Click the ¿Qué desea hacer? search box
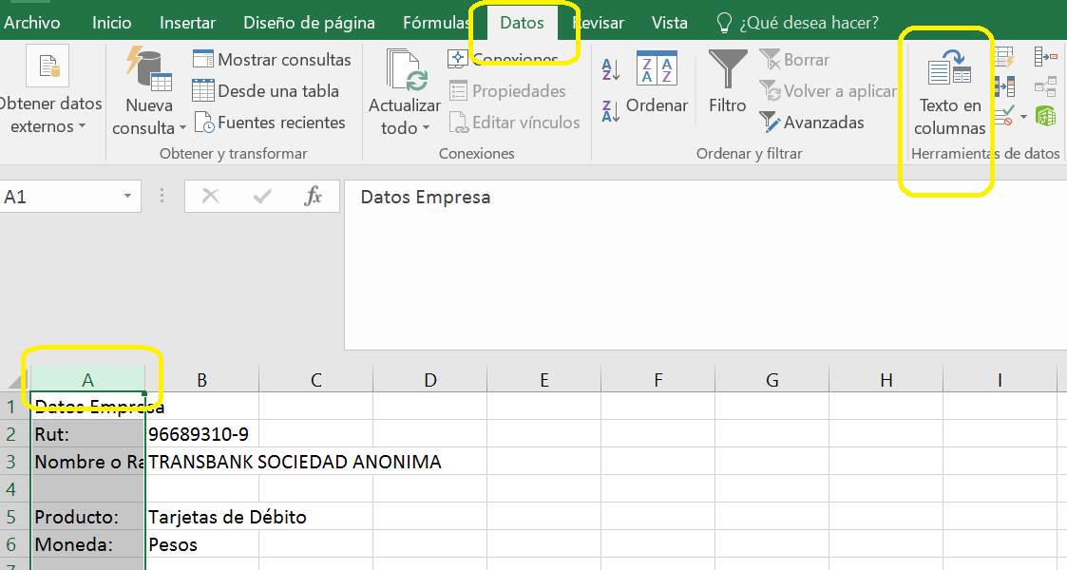Screen dimensions: 1067x570 (x=797, y=23)
